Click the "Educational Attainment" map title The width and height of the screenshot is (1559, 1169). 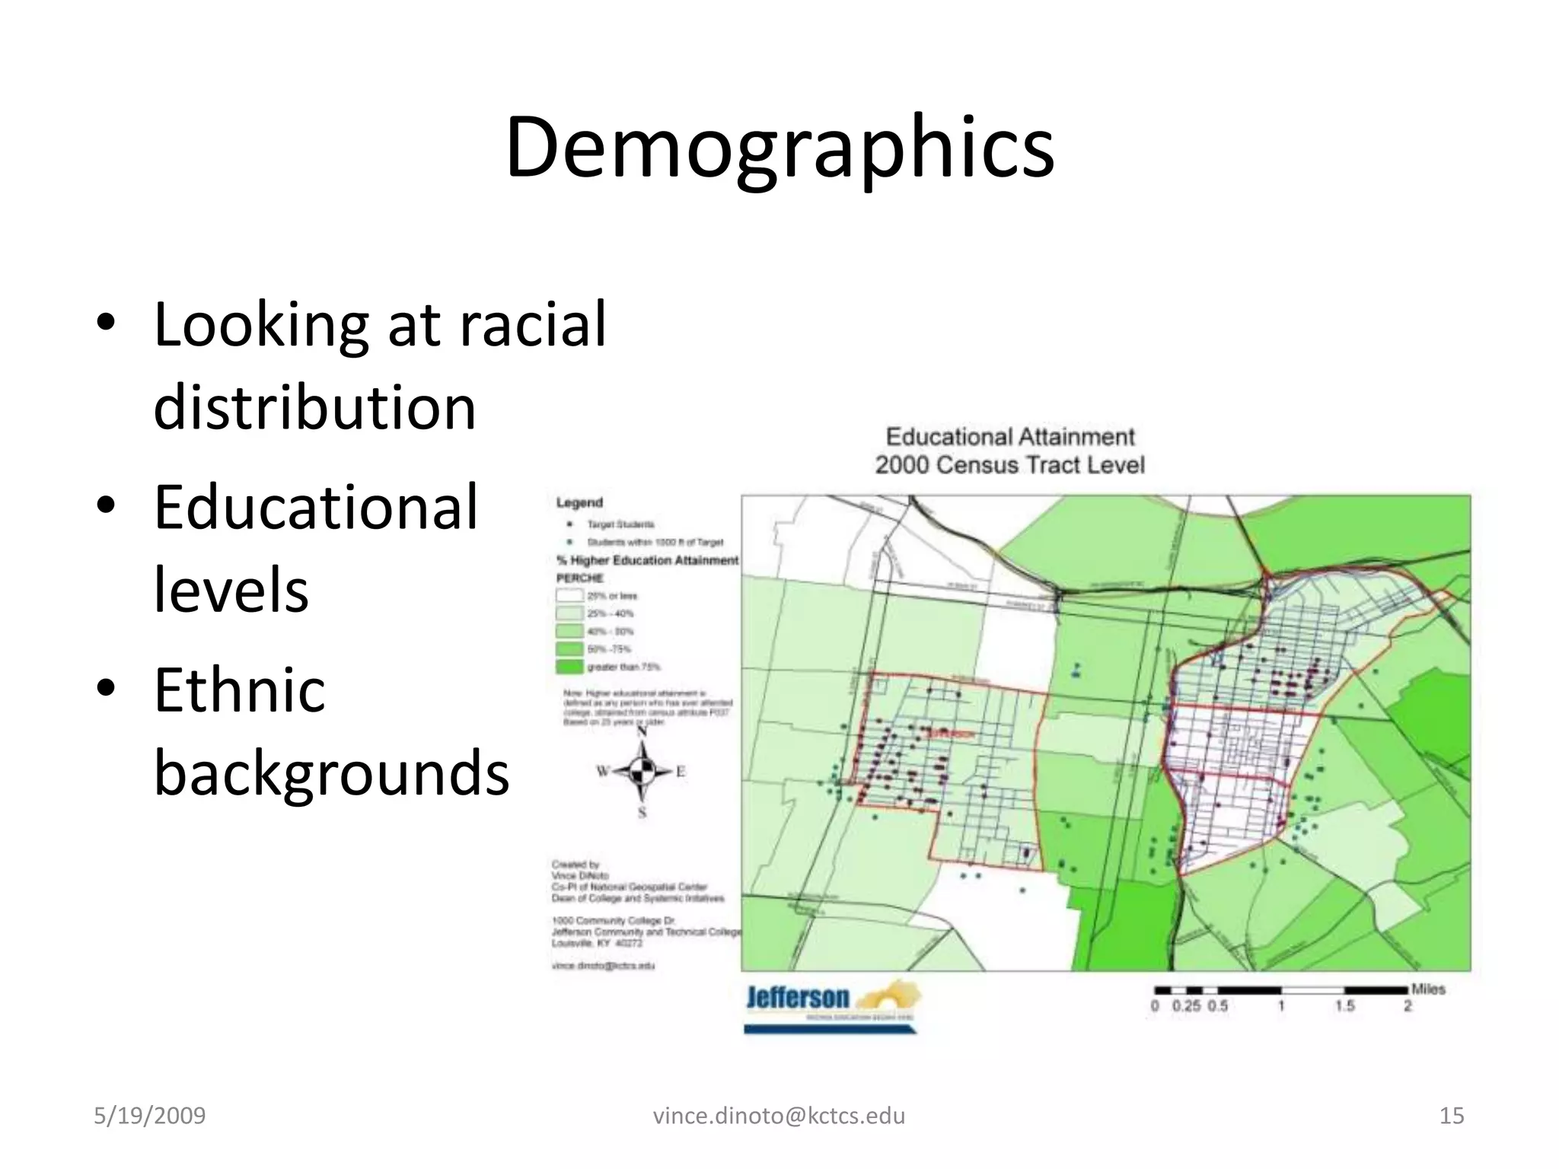coord(1010,437)
